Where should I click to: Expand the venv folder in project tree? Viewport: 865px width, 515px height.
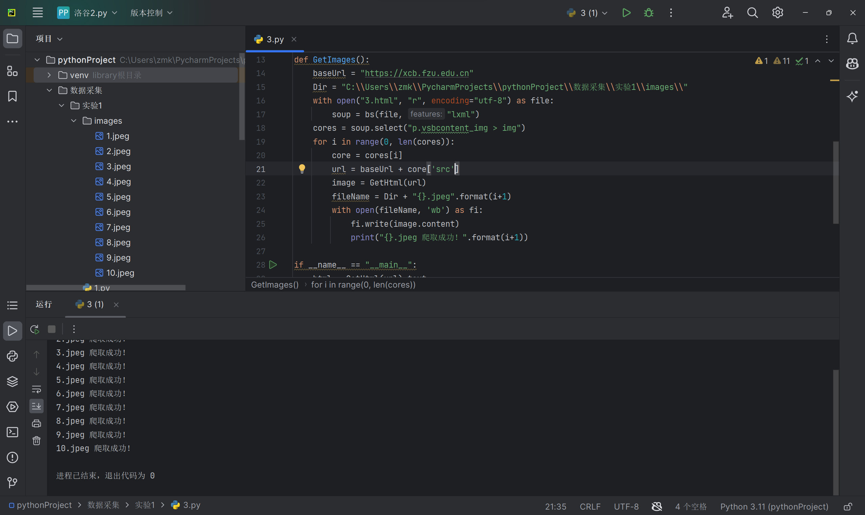(49, 75)
